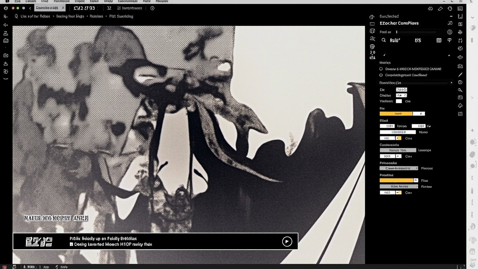This screenshot has height=269, width=478.
Task: Click the play button in the bottom banner
Action: pyautogui.click(x=287, y=241)
